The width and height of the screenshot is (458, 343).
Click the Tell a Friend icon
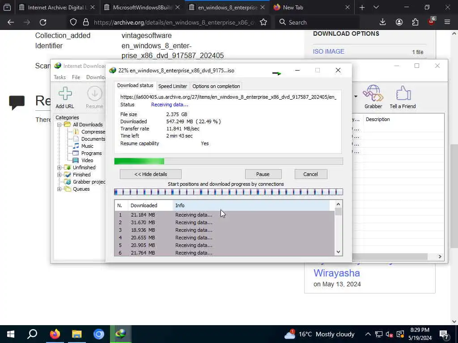pos(403,97)
